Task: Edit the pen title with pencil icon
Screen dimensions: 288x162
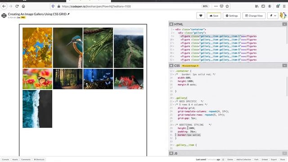Action: pyautogui.click(x=68, y=14)
